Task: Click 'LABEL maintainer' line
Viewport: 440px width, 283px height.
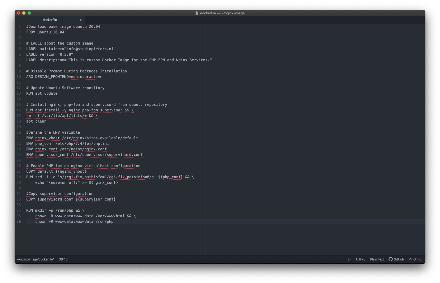Action: coord(71,49)
